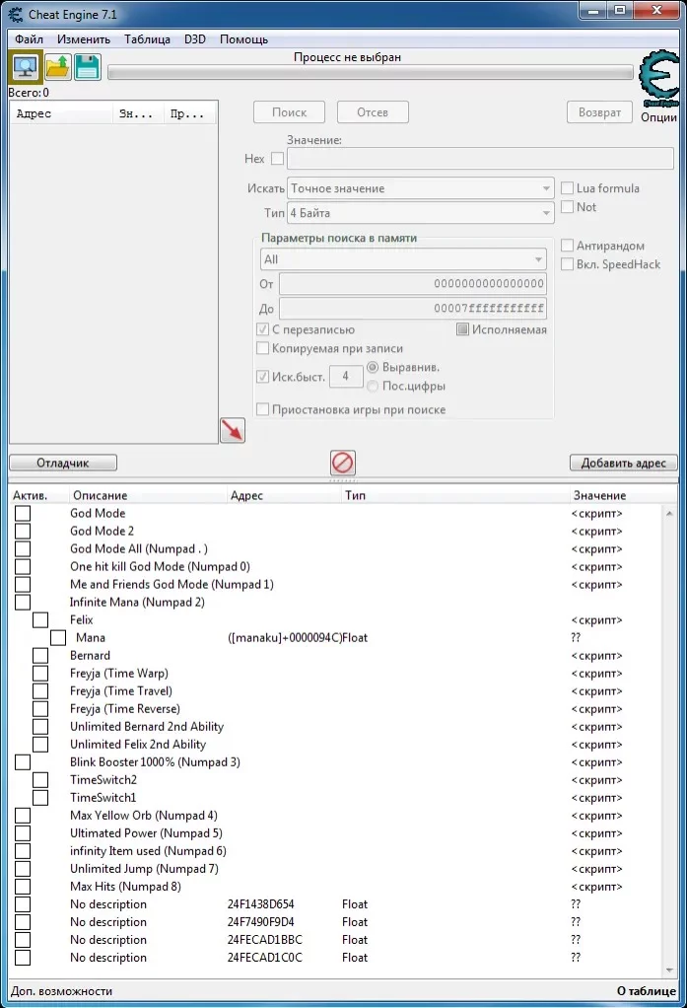Click the Возврат button

click(599, 111)
